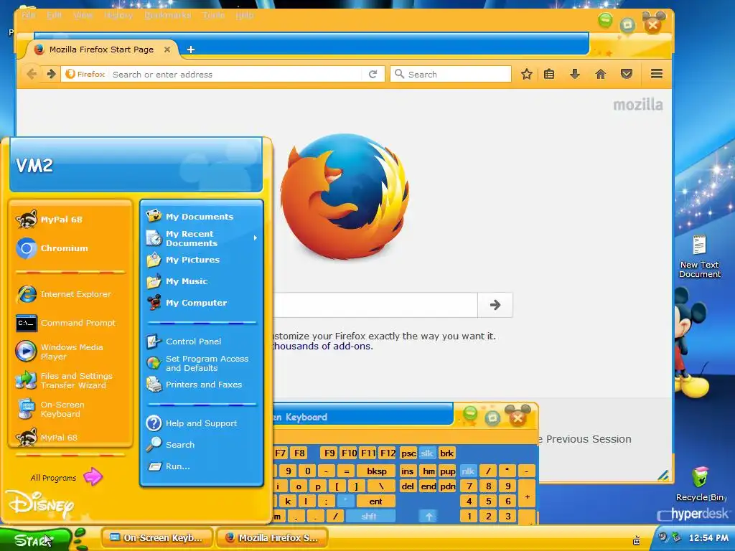Open a new Firefox tab with plus button
Viewport: 735px width, 551px height.
point(191,50)
